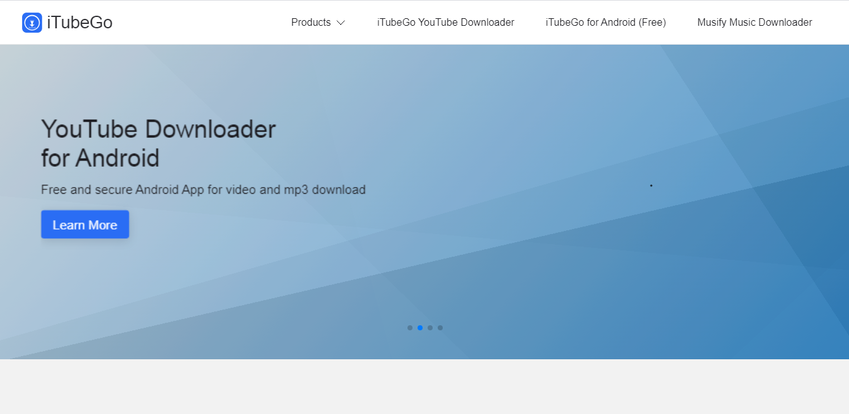
Task: Open iTubeGo YouTube Downloader page
Action: (446, 23)
